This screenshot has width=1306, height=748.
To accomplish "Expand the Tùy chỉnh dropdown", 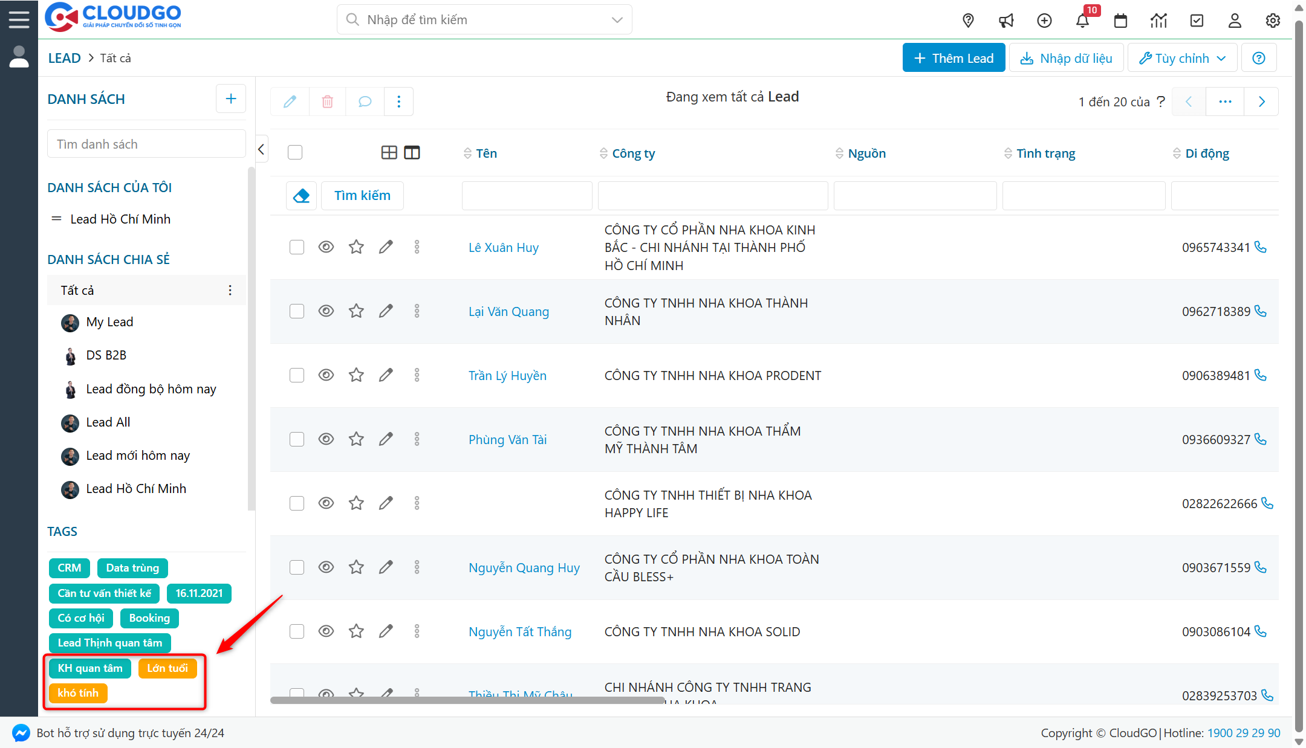I will point(1182,58).
